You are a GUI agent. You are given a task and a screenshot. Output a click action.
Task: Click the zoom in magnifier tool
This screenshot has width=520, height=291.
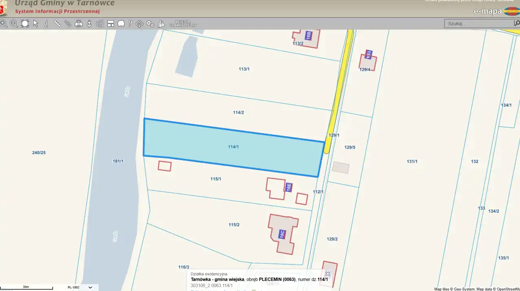coord(4,24)
